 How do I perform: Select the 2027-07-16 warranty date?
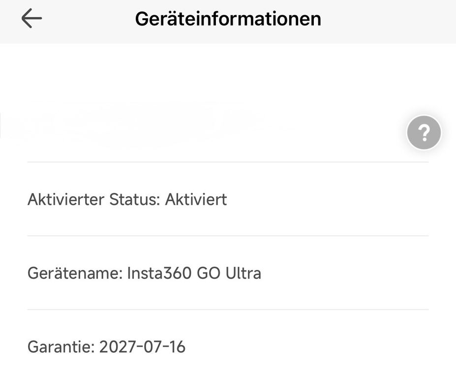pyautogui.click(x=142, y=347)
